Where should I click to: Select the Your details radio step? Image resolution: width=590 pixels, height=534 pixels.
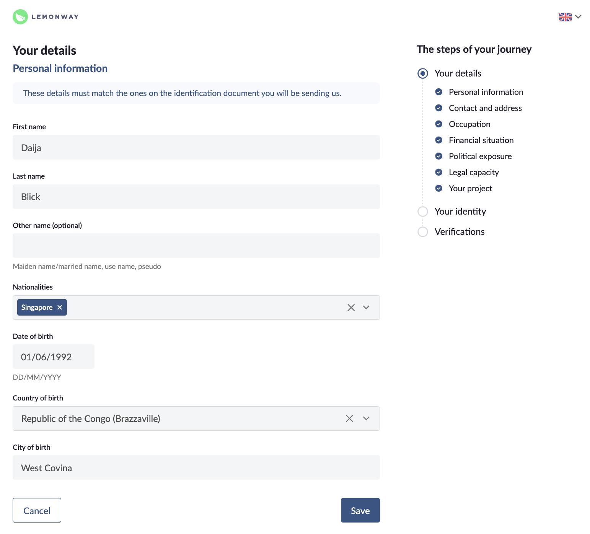423,73
